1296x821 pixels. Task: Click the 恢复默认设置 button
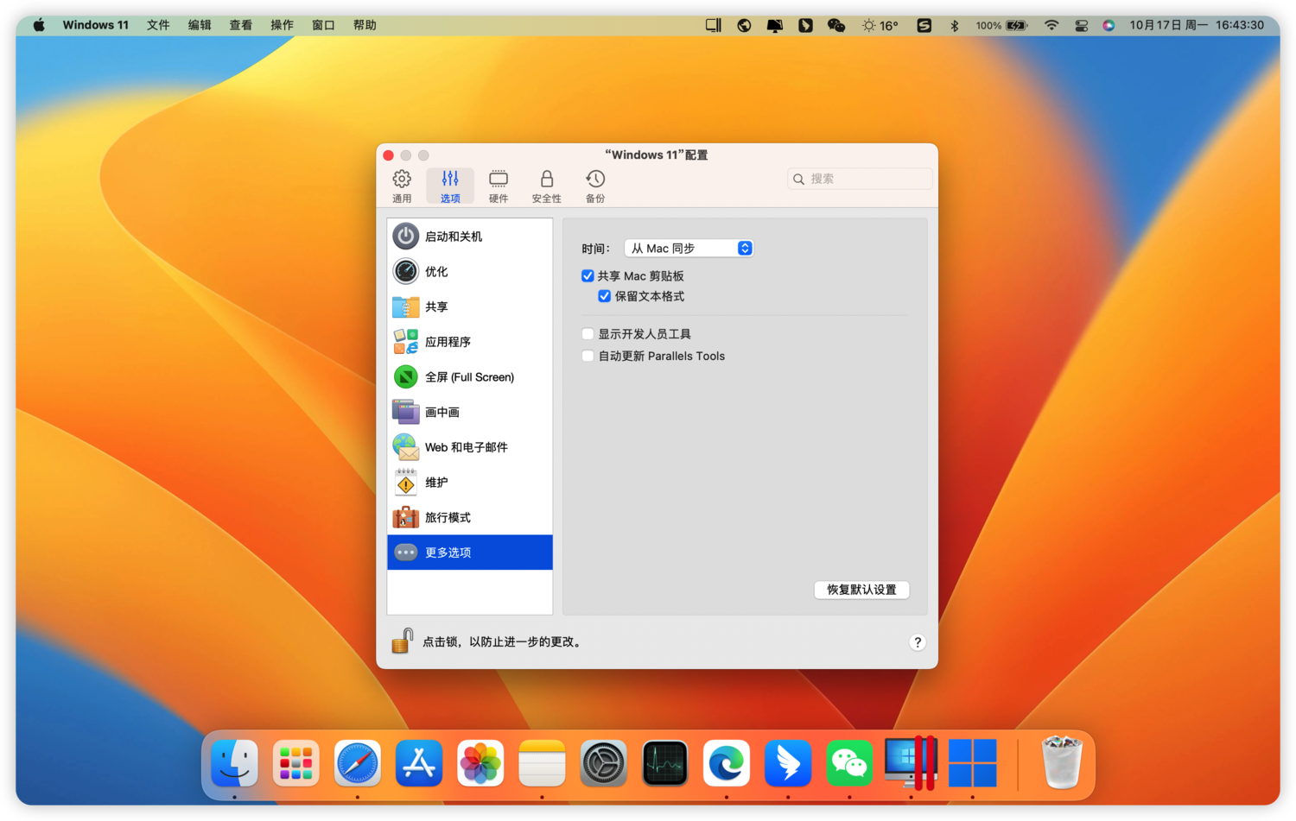pos(861,590)
